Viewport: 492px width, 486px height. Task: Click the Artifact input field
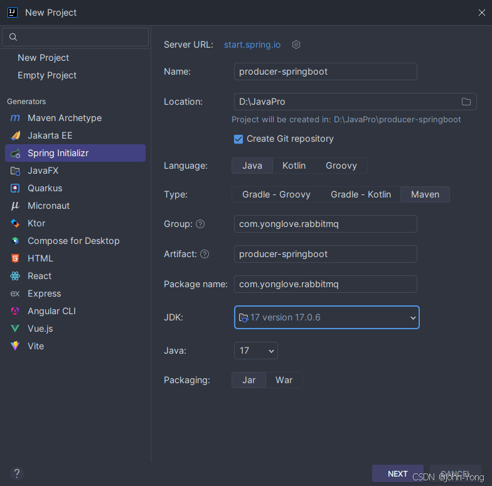coord(325,254)
